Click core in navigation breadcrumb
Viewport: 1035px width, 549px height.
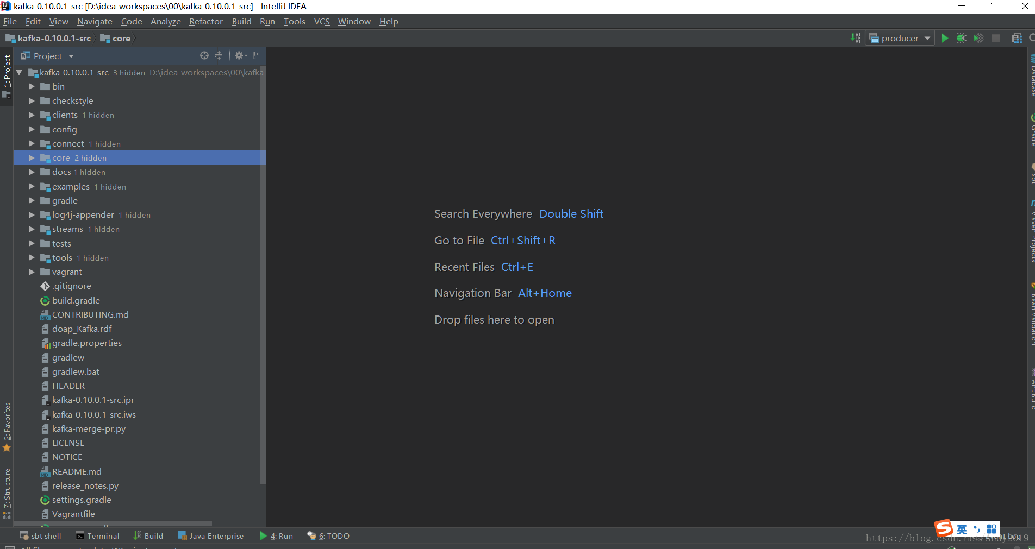[116, 38]
